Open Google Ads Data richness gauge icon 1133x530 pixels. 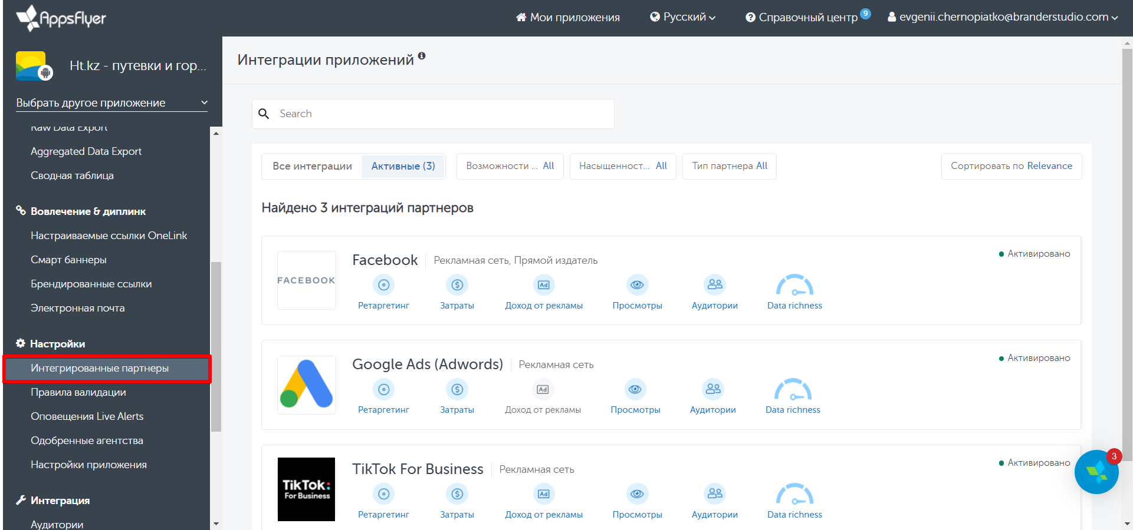point(793,390)
